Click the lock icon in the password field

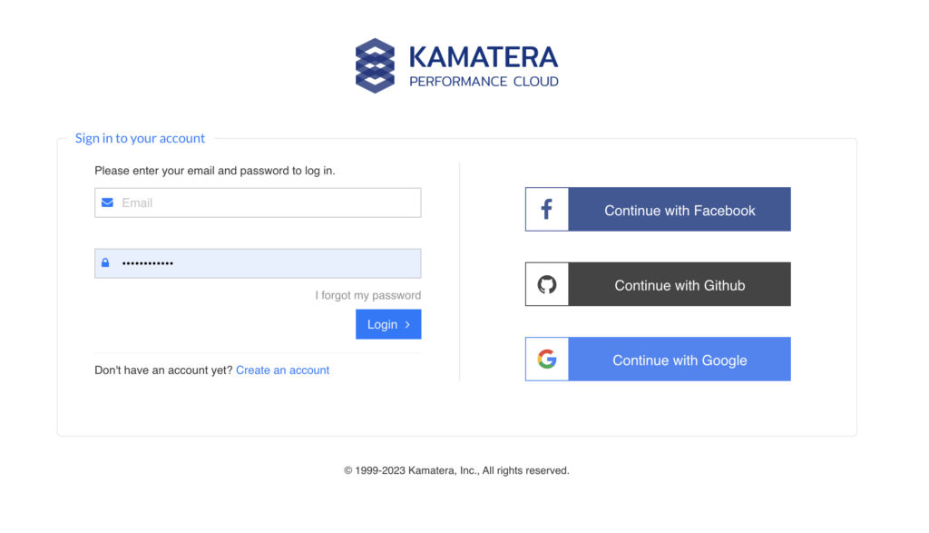107,263
